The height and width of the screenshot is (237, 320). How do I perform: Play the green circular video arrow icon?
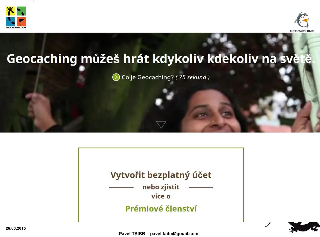(116, 77)
